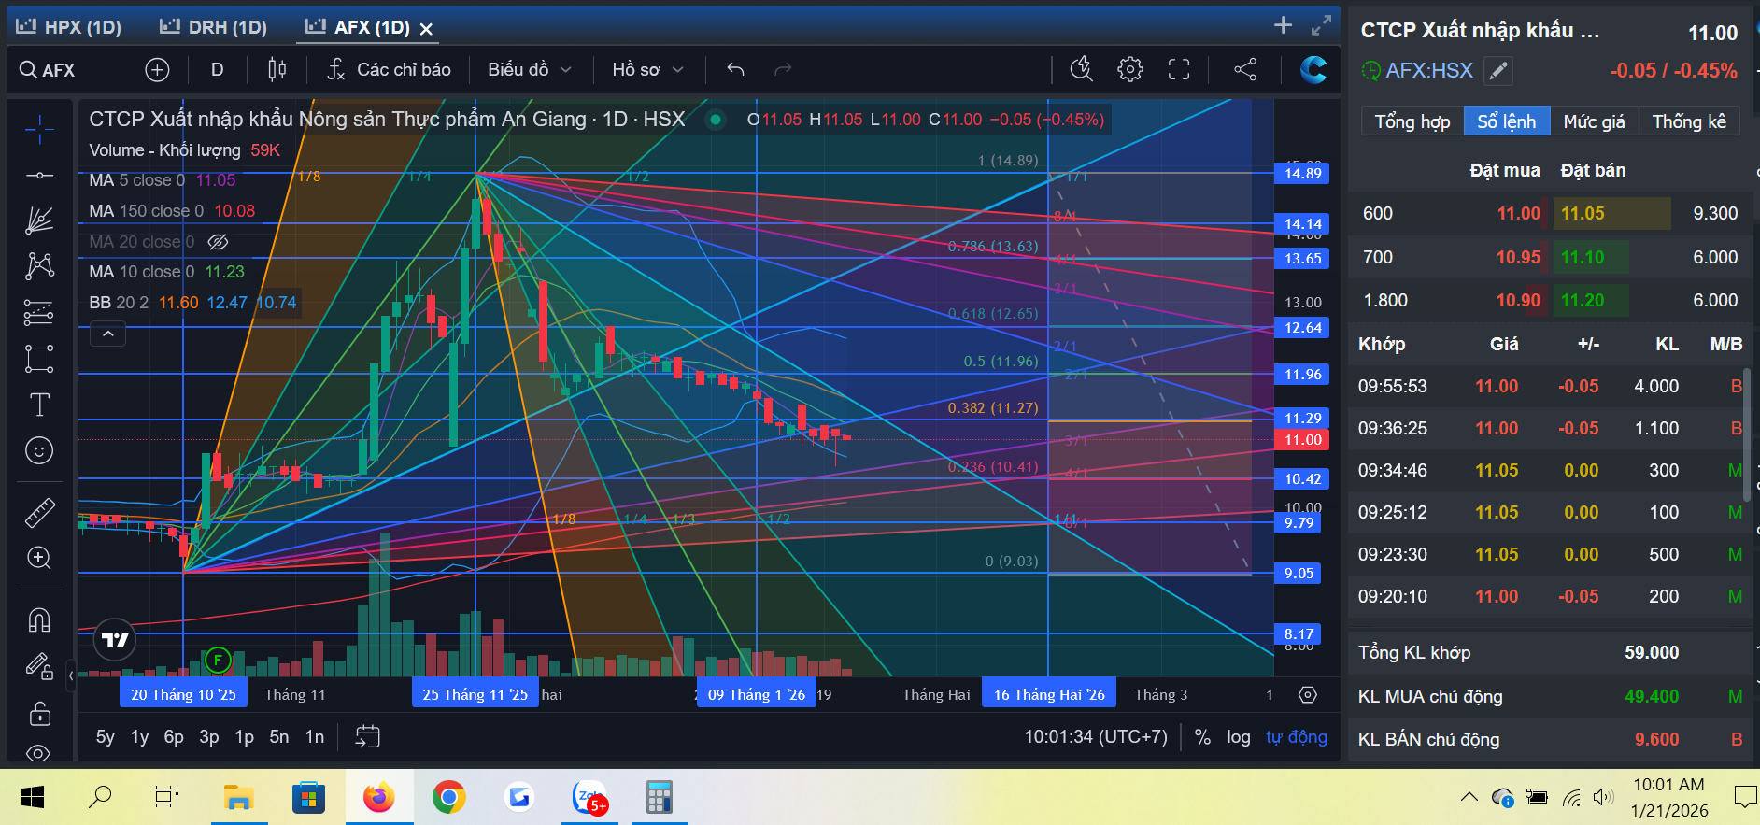
Task: Open Firefox from the taskbar
Action: tap(378, 797)
